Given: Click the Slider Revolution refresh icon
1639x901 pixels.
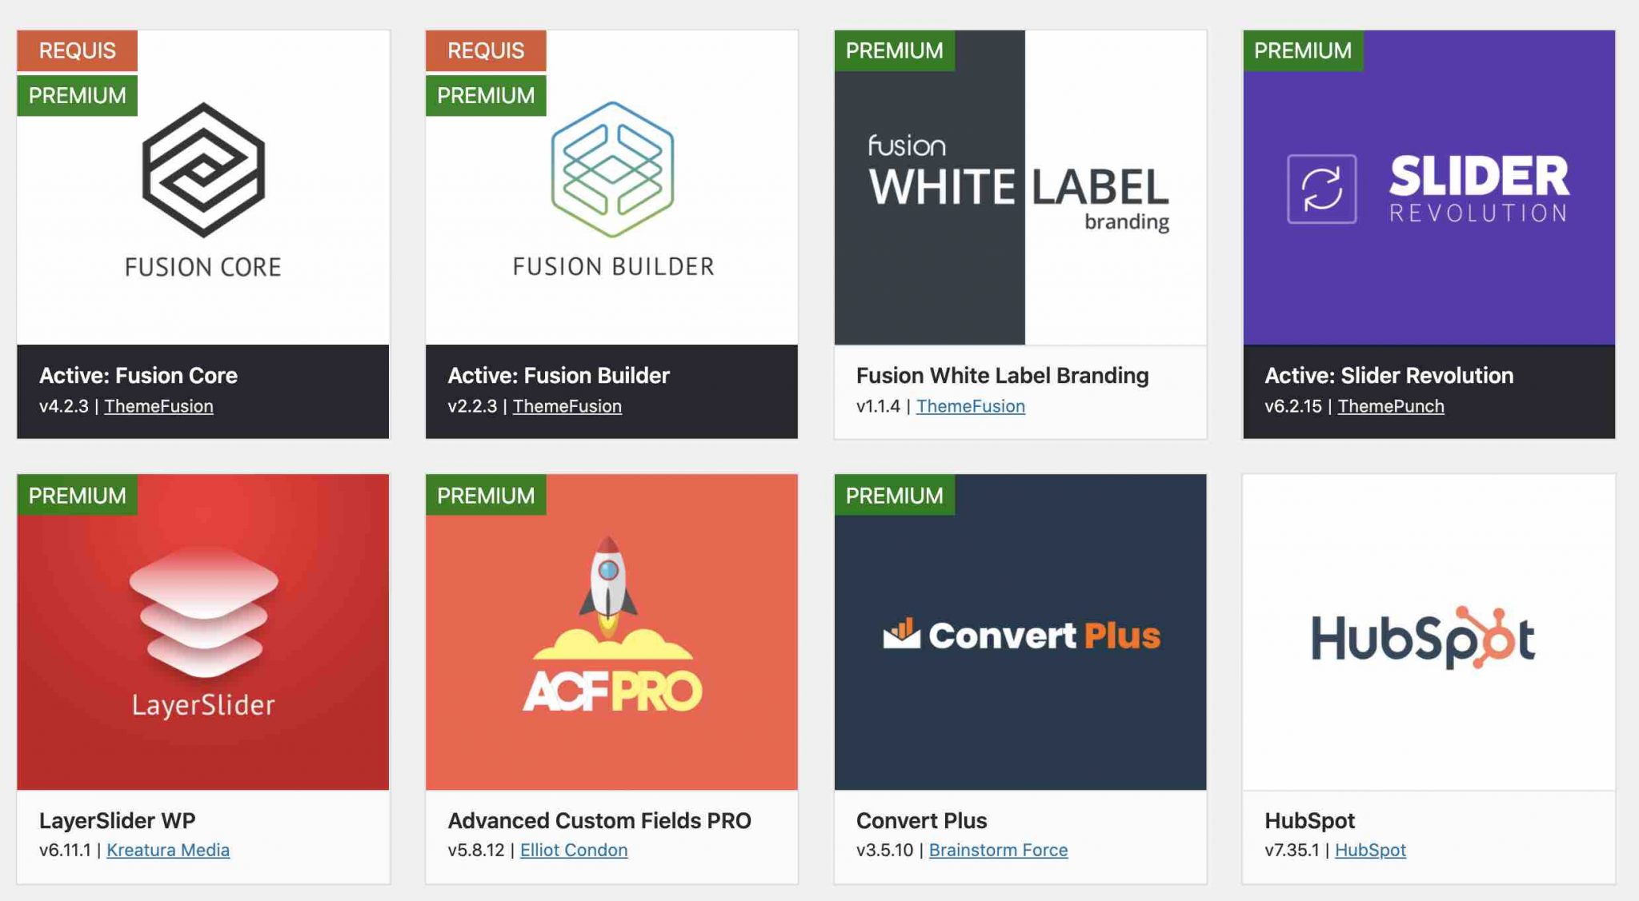Looking at the screenshot, I should 1321,189.
